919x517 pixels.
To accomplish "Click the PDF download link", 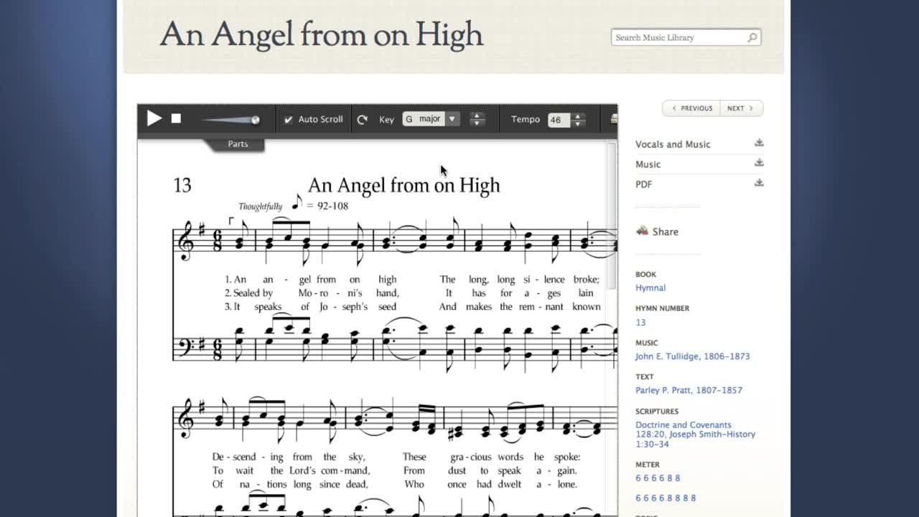I will pyautogui.click(x=643, y=185).
